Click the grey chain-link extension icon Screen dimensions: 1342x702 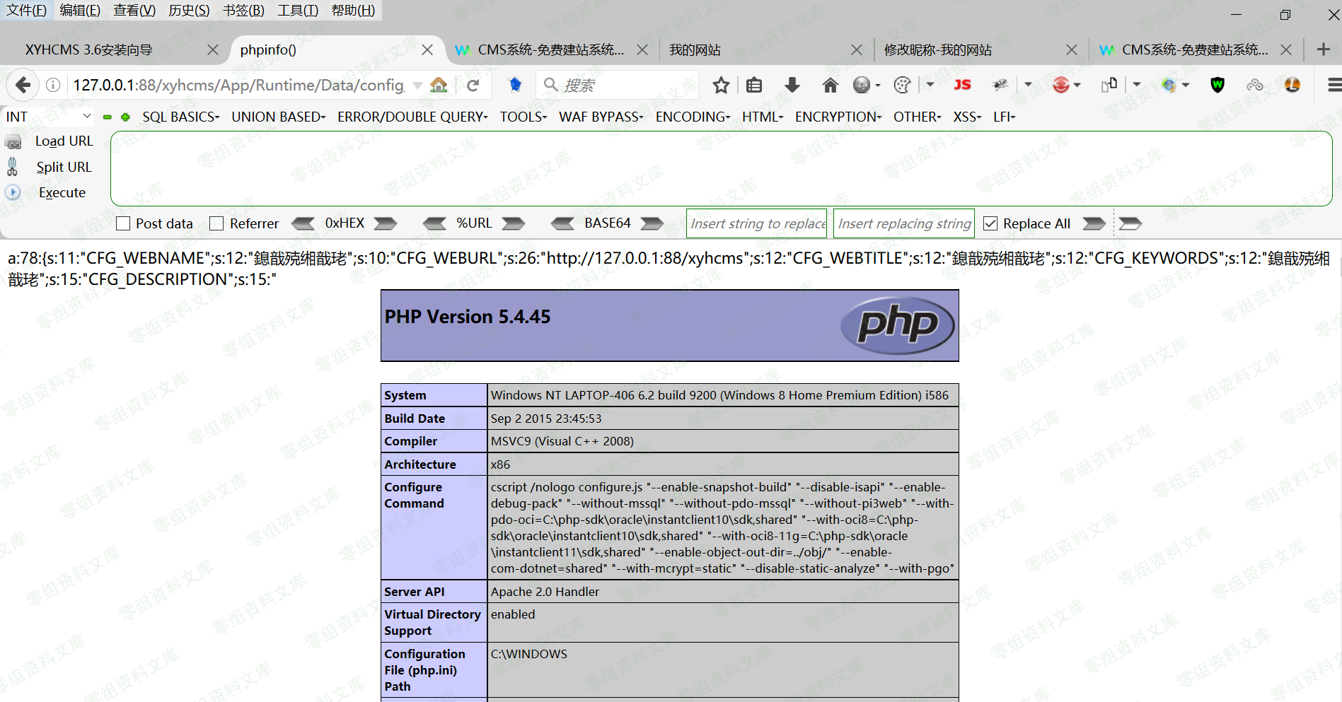1255,86
